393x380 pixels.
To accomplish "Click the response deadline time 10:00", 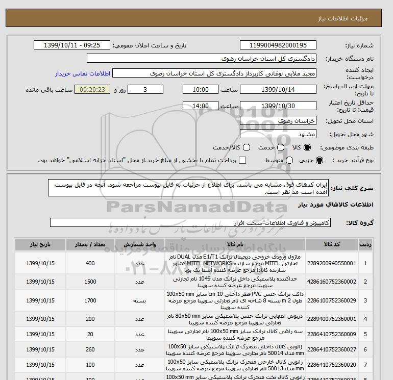I will click(x=201, y=89).
